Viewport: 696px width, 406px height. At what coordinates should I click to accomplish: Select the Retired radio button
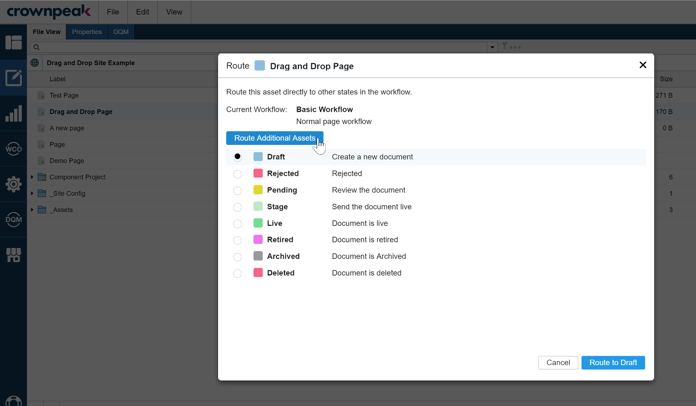(x=238, y=240)
